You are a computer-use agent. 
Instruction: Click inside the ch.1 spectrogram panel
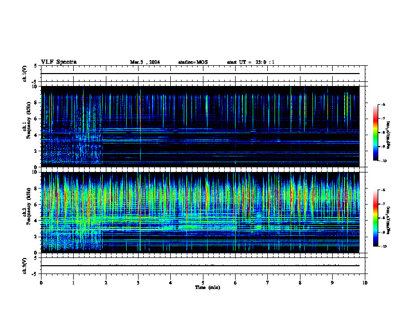click(x=200, y=126)
